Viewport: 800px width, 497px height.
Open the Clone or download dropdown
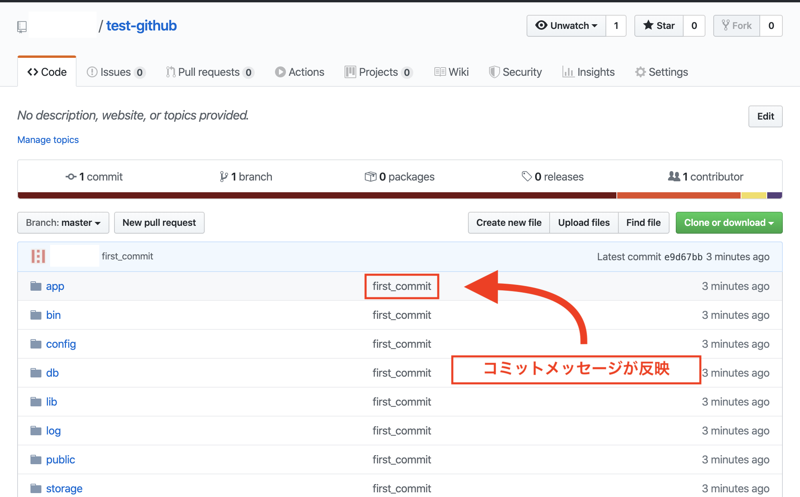[x=729, y=223]
